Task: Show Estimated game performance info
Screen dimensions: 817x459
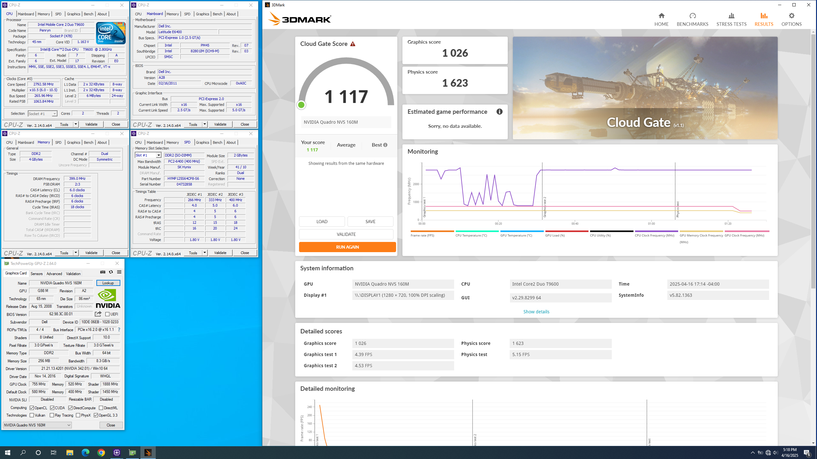Action: [x=499, y=112]
